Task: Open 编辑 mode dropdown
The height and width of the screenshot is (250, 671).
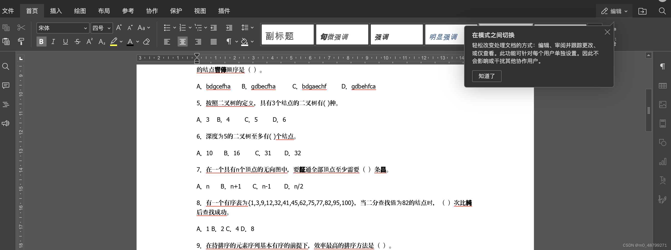Action: click(614, 11)
